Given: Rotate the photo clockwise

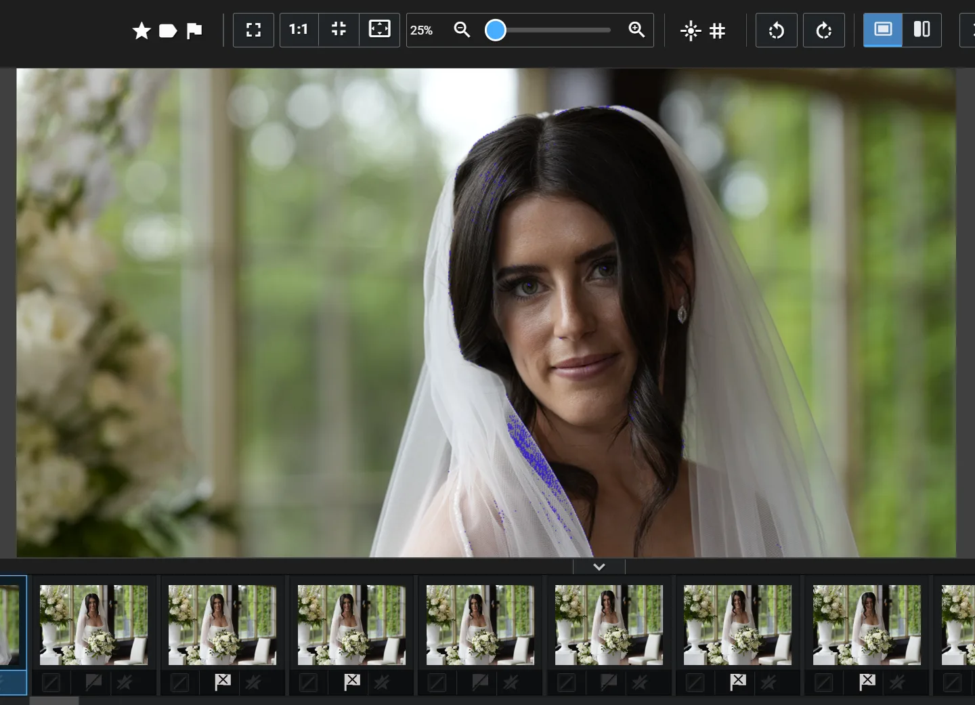Looking at the screenshot, I should point(824,30).
